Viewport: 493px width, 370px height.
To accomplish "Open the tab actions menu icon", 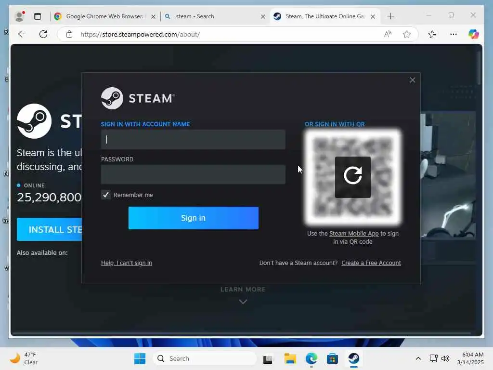I will point(38,16).
